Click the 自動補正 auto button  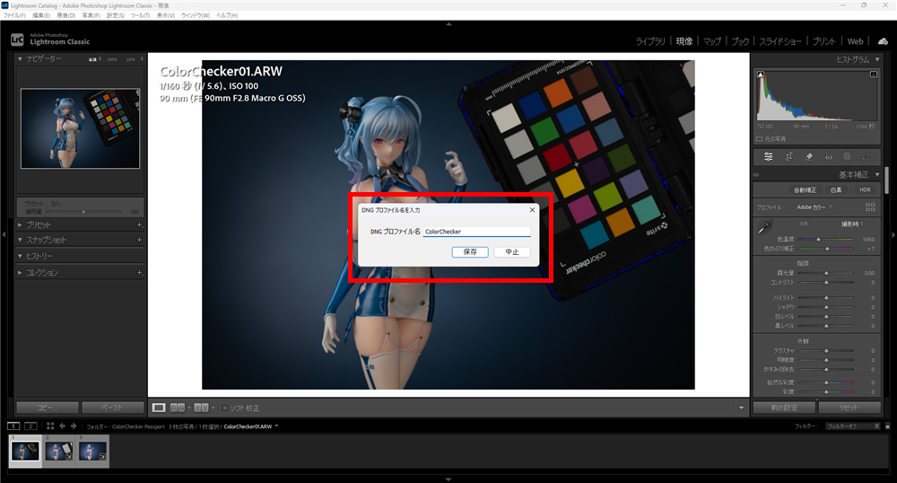pyautogui.click(x=806, y=190)
